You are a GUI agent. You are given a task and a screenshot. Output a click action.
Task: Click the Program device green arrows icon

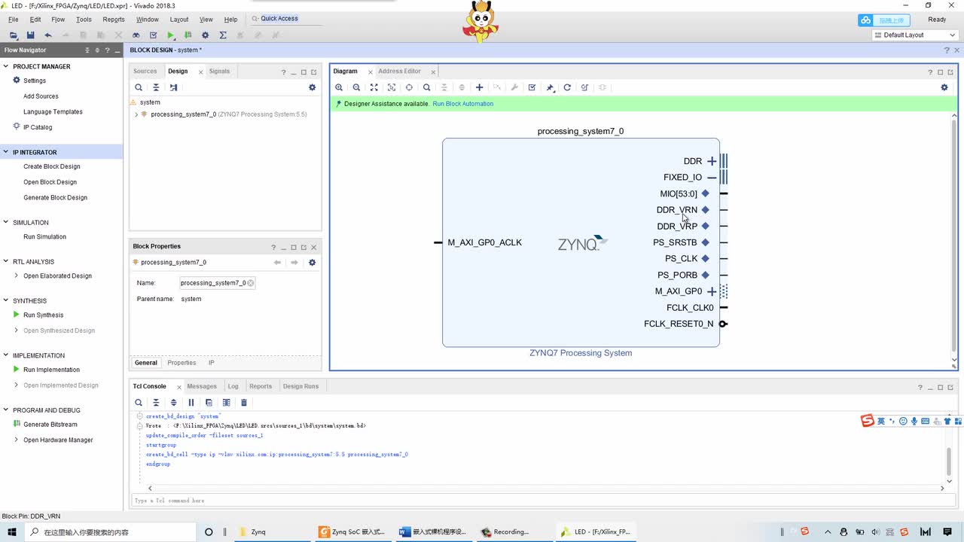click(188, 35)
